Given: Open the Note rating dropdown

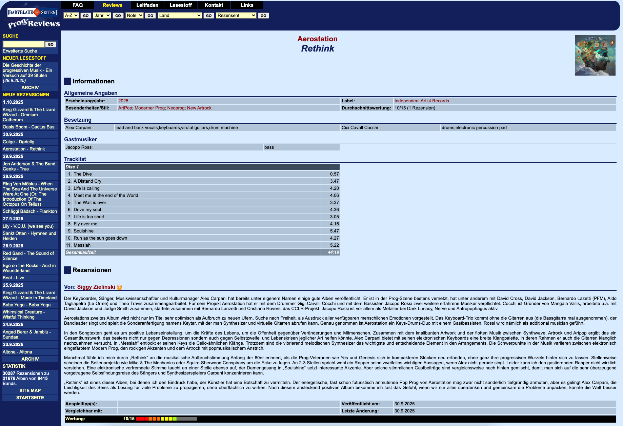Looking at the screenshot, I should coord(134,16).
